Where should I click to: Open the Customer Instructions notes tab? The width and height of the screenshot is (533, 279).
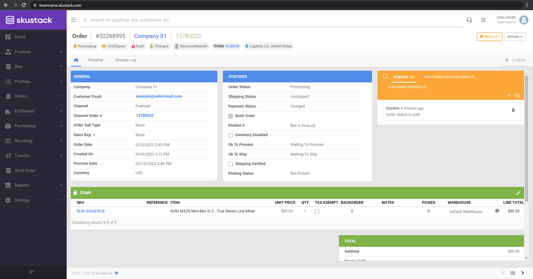(449, 77)
